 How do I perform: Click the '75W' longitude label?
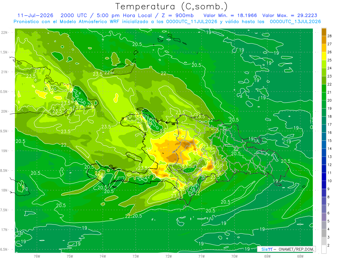[x=70, y=257]
